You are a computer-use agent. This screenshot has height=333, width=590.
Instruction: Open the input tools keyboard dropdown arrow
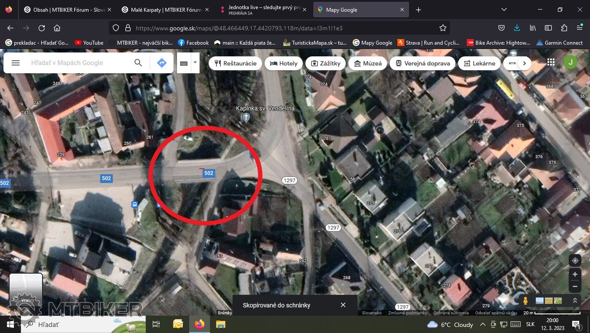click(x=195, y=63)
